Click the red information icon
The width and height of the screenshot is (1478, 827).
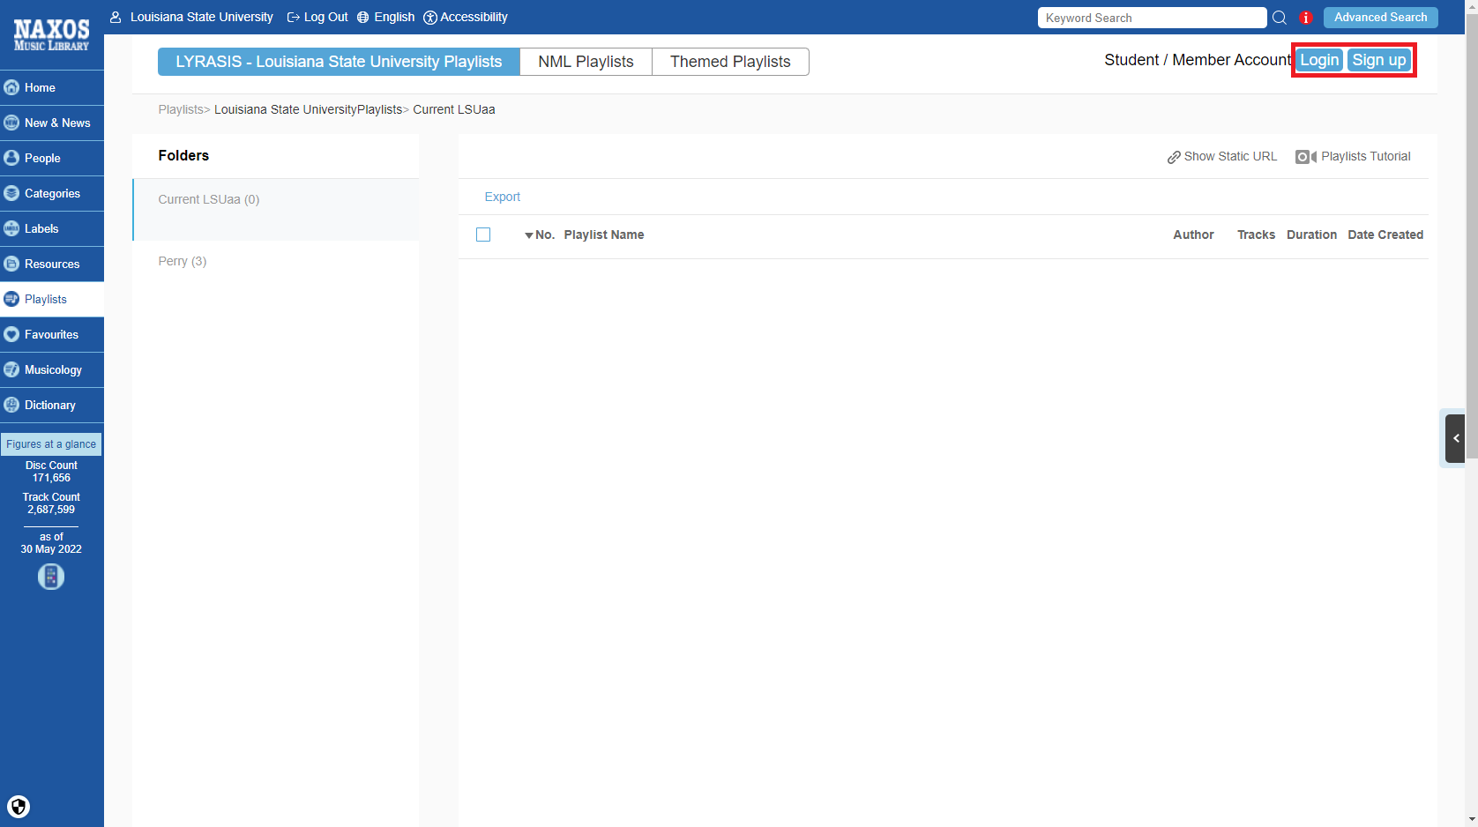pos(1306,18)
